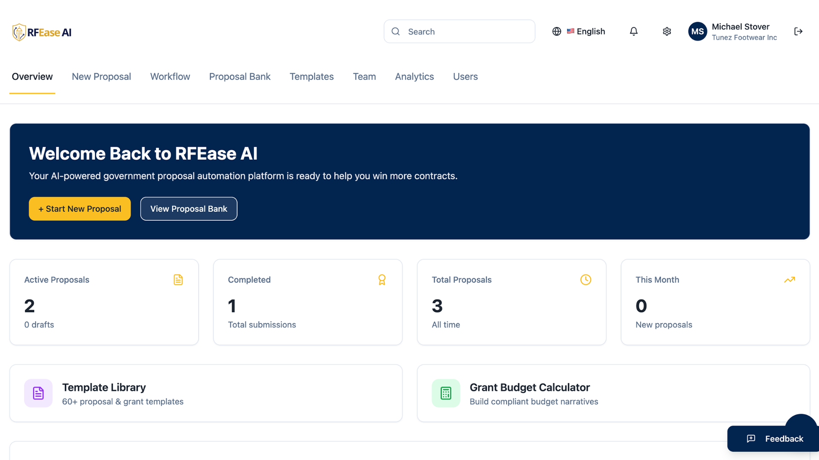
Task: Select the Templates tab
Action: 312,77
